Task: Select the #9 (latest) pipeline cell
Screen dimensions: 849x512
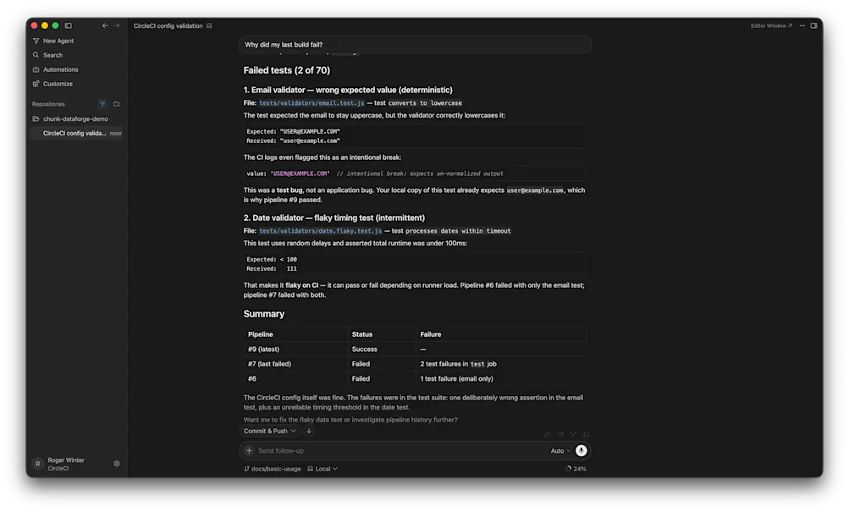Action: [295, 349]
